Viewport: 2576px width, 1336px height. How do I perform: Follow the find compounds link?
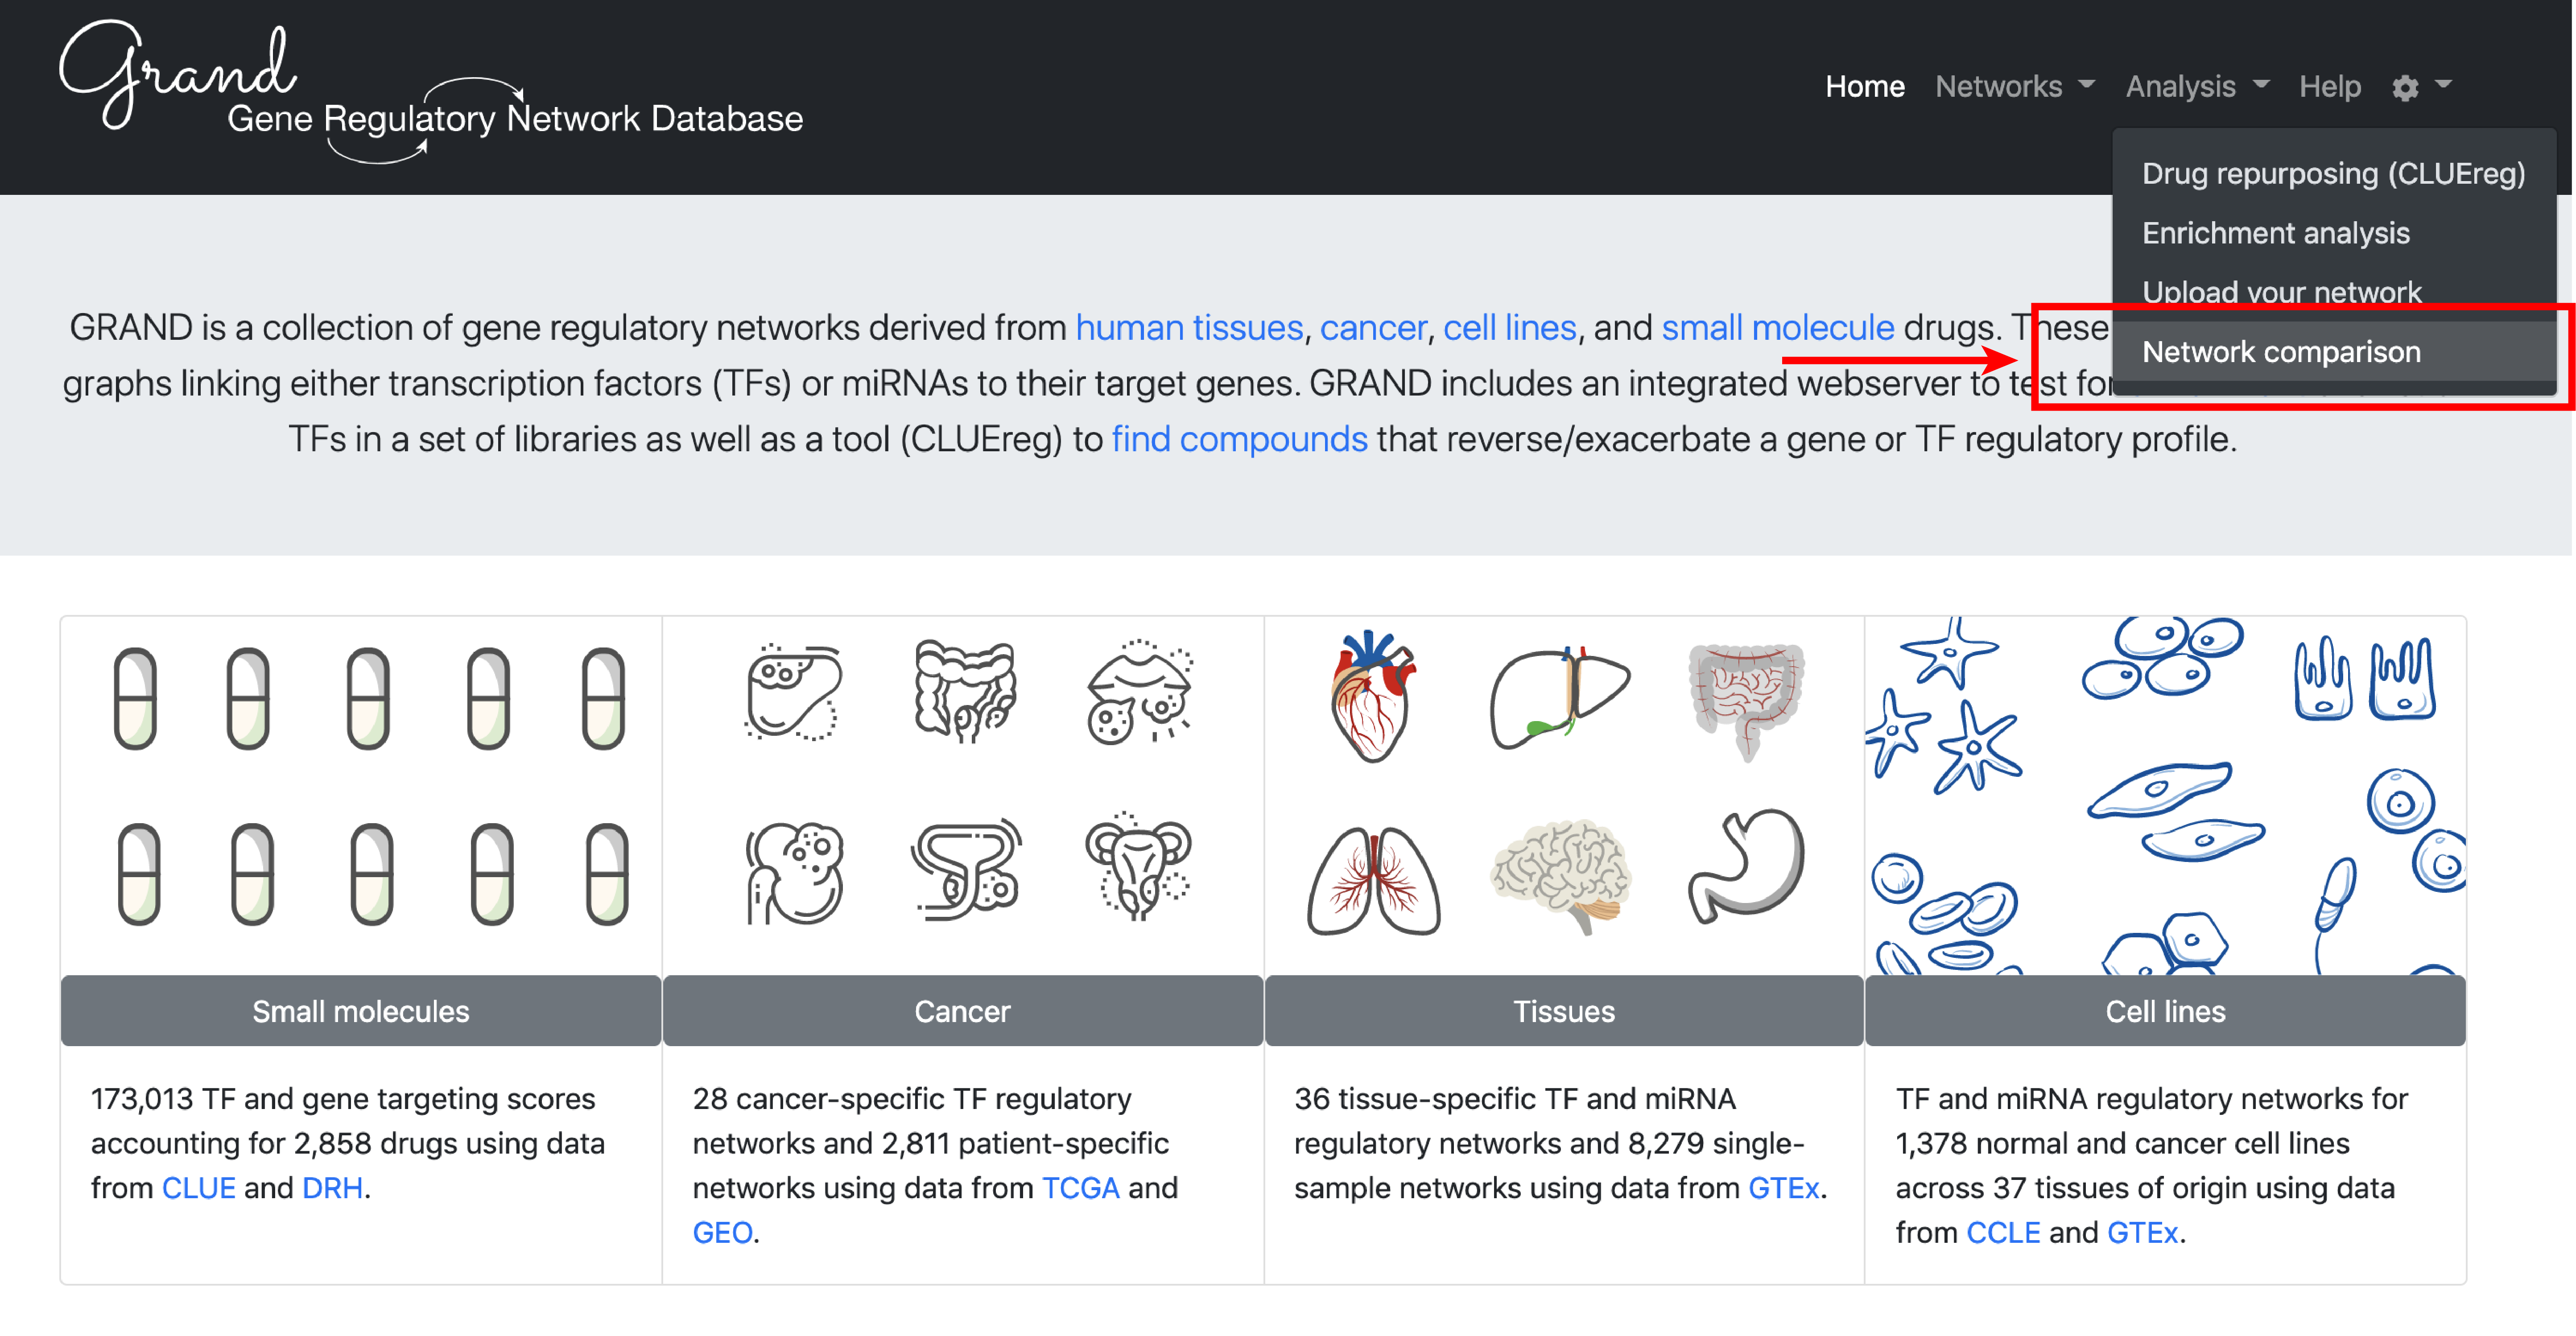point(1239,440)
